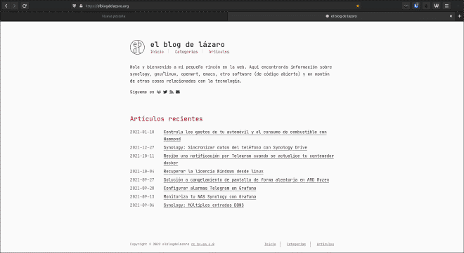Click the el blog de lázaro site title
464x253 pixels.
[187, 45]
